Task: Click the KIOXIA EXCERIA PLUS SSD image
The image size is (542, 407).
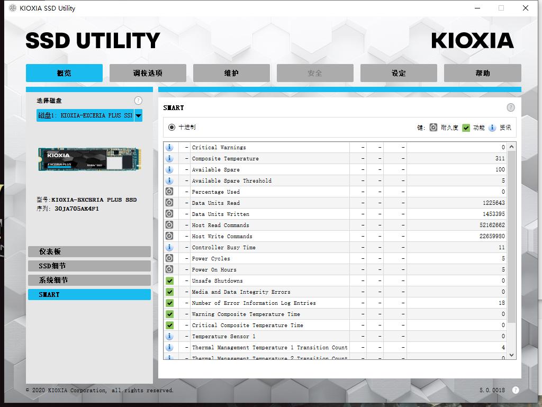Action: (x=89, y=159)
